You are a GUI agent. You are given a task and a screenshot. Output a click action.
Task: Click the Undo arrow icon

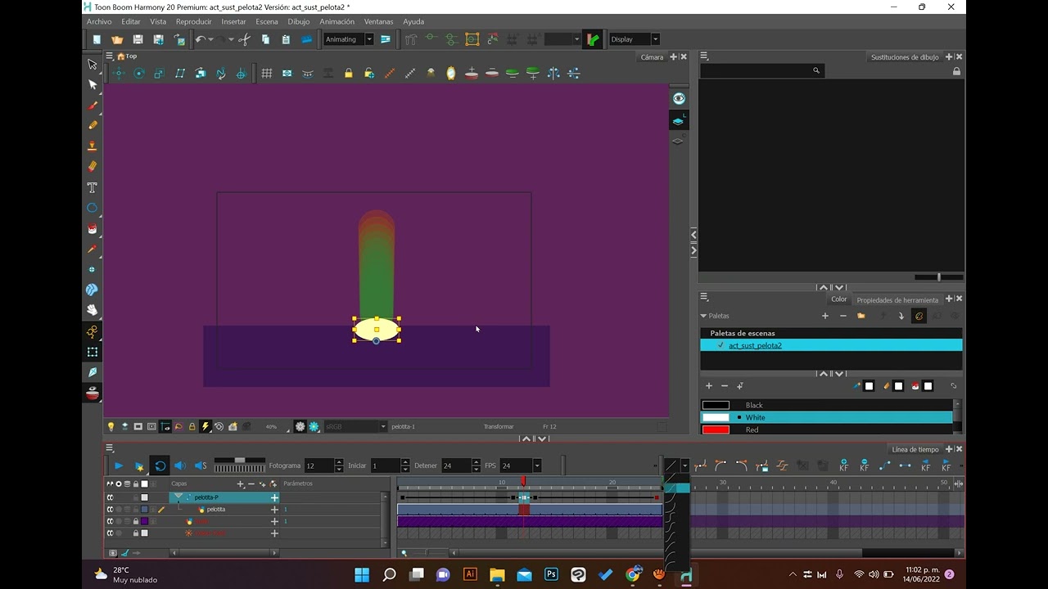click(x=200, y=39)
